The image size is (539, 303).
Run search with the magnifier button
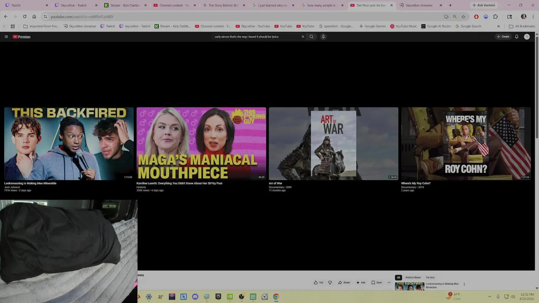[x=312, y=37]
